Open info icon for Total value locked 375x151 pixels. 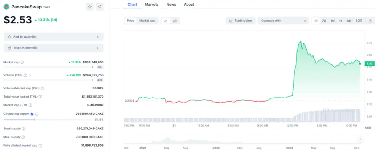41,97
